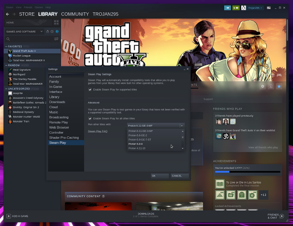Select the book achievement icon

[x=220, y=184]
